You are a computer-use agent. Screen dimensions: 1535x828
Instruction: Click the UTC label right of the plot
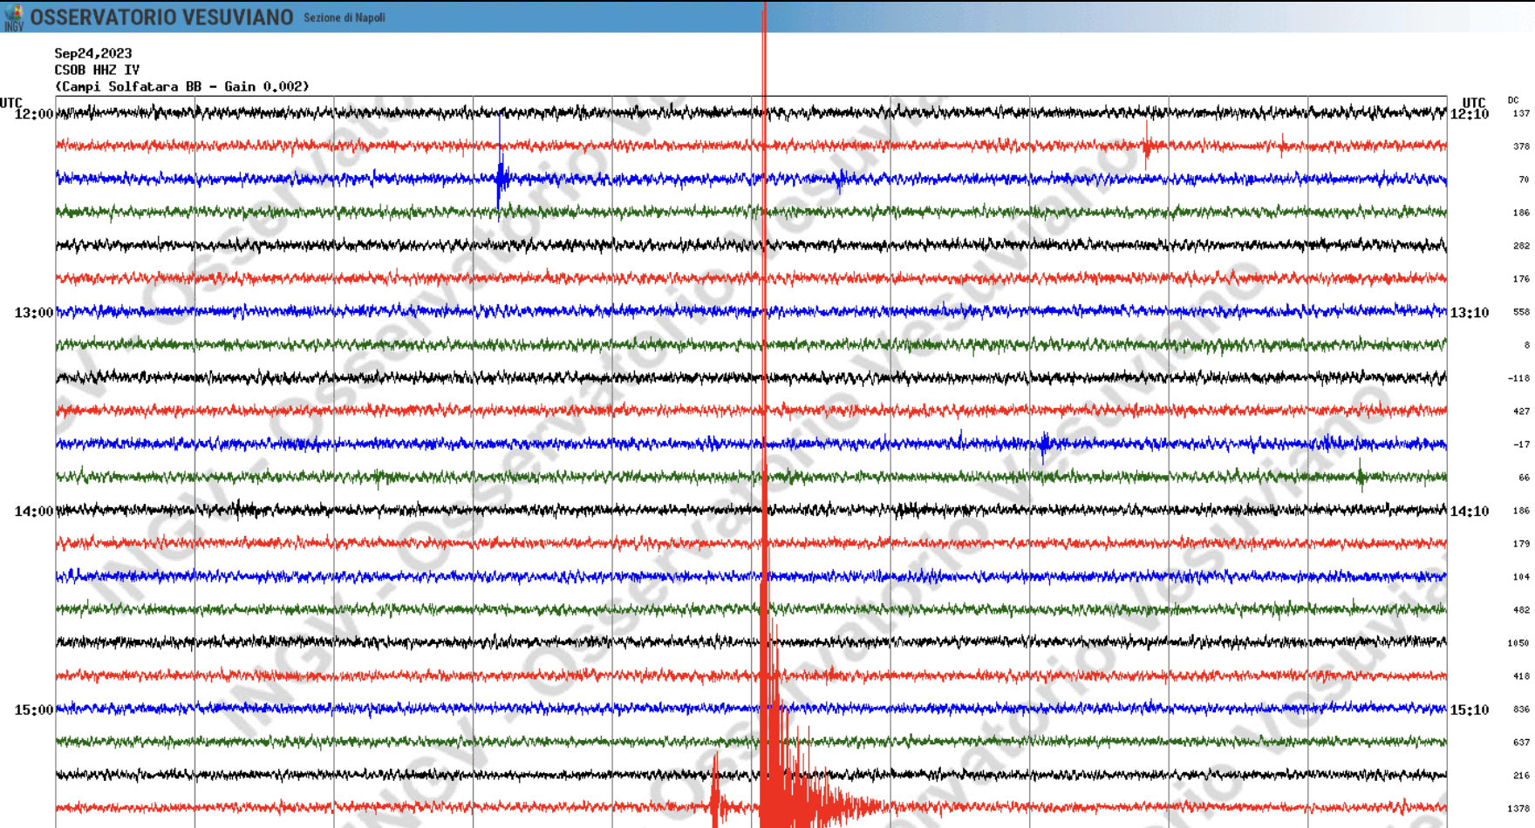click(x=1474, y=103)
